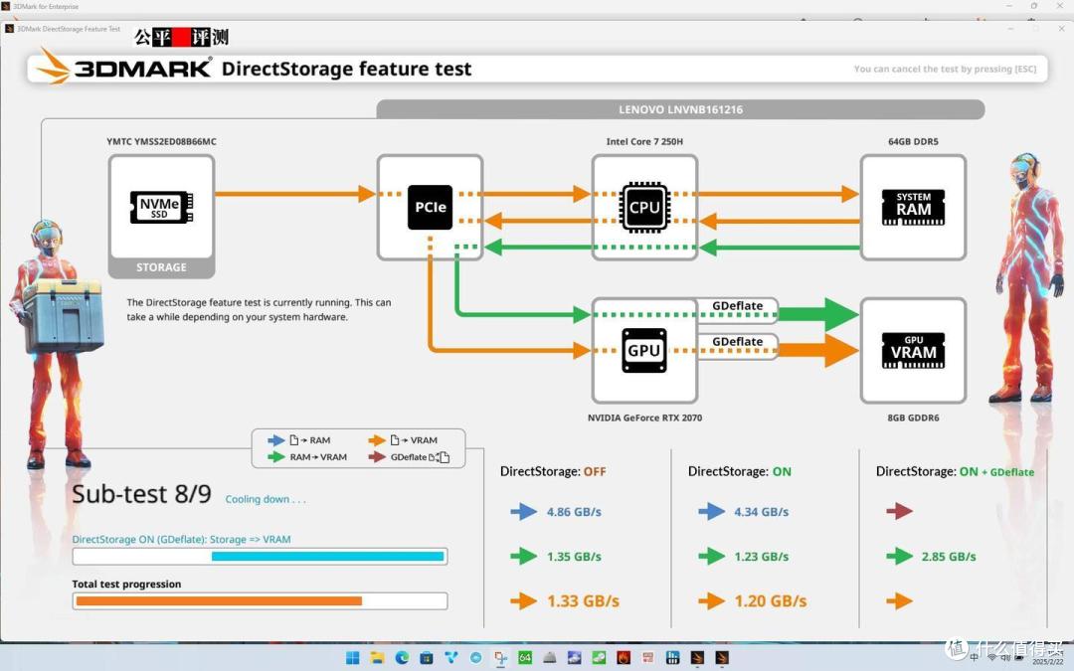This screenshot has width=1074, height=671.
Task: Click the 1.33 GB/s result value
Action: (583, 601)
